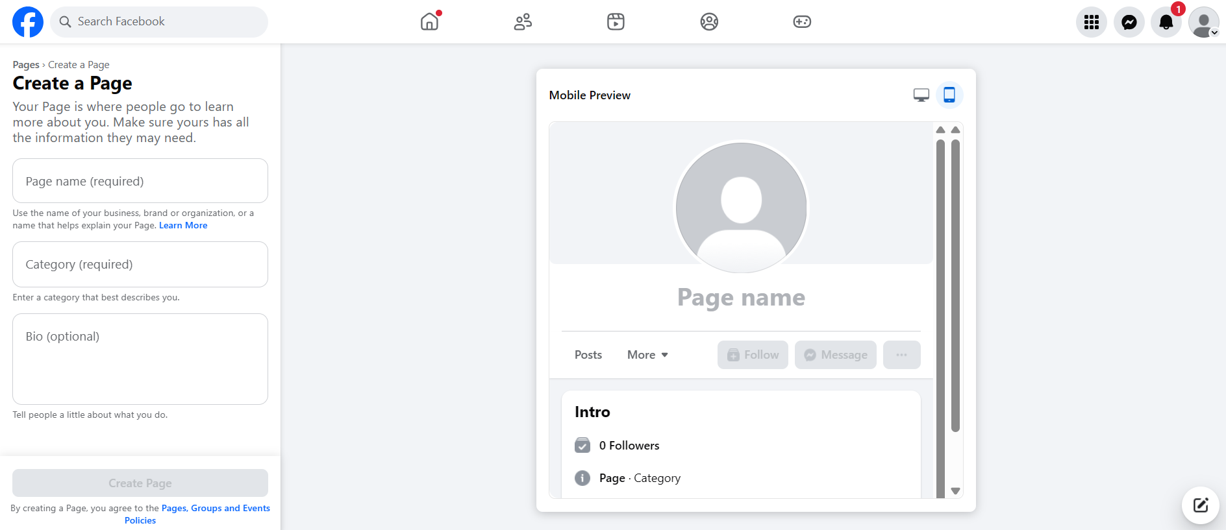Image resolution: width=1226 pixels, height=530 pixels.
Task: Open the Notifications bell
Action: pyautogui.click(x=1166, y=22)
